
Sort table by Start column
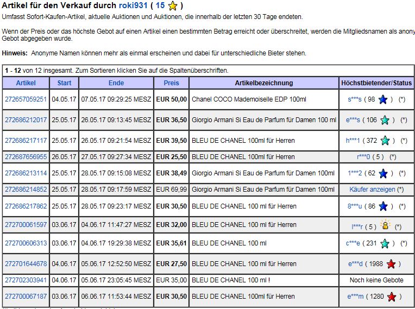pos(64,83)
